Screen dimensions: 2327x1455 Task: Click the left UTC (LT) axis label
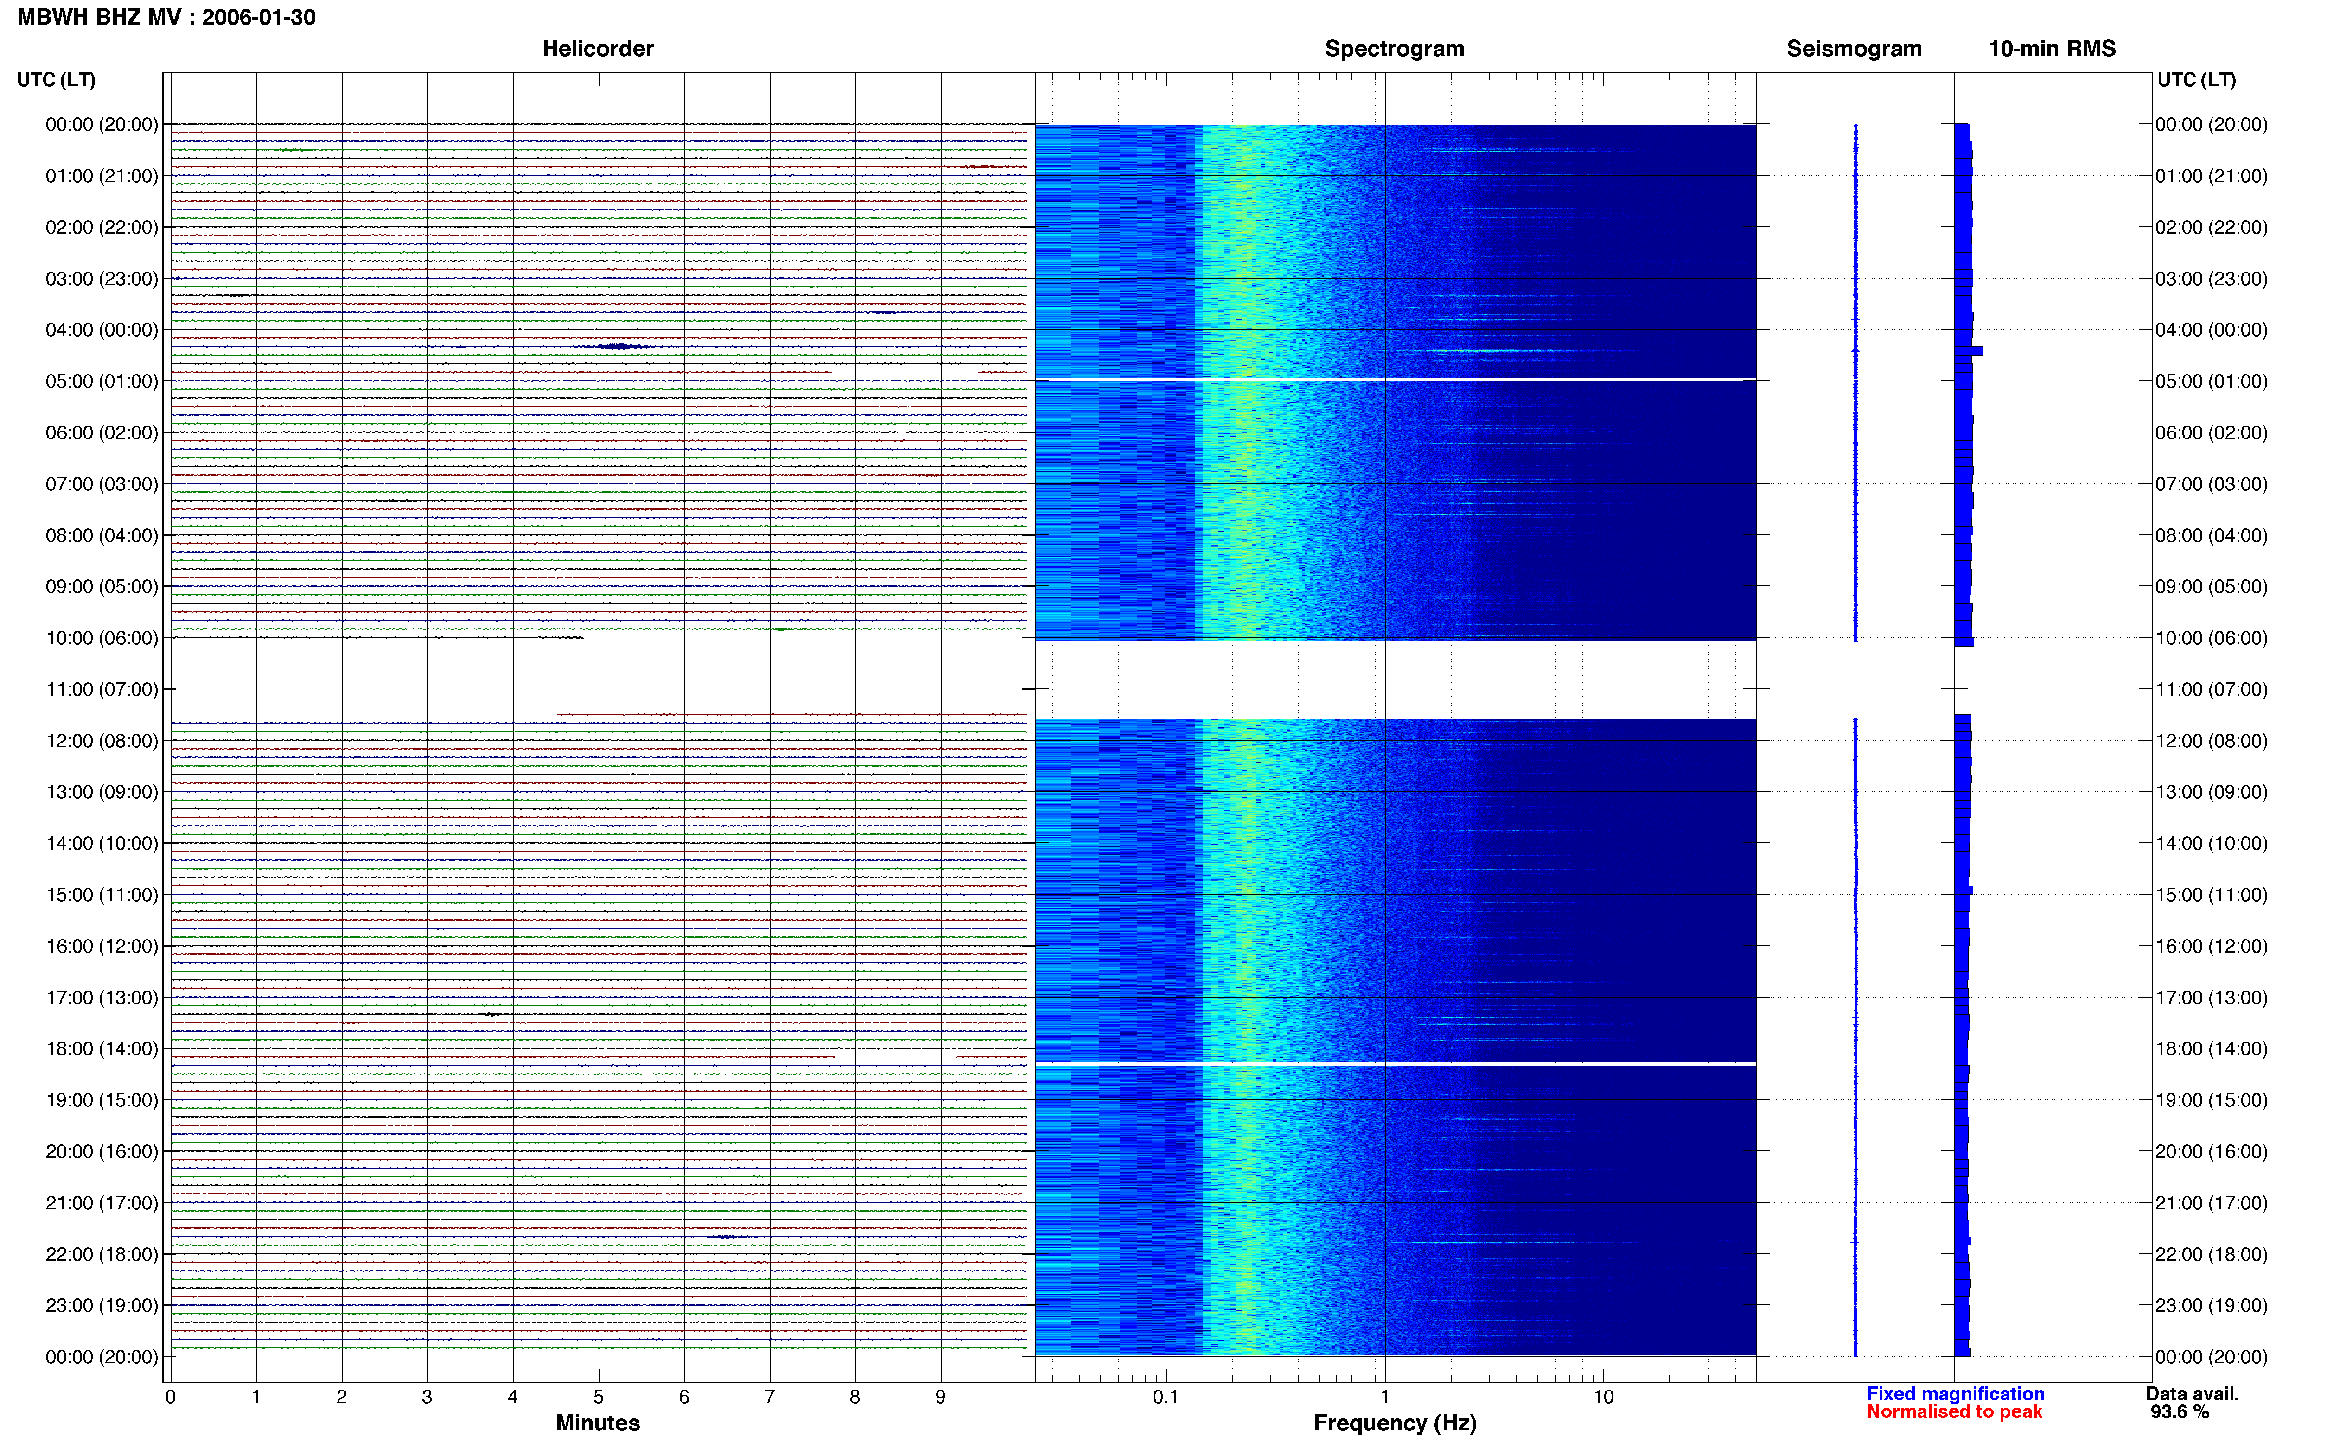pos(56,80)
